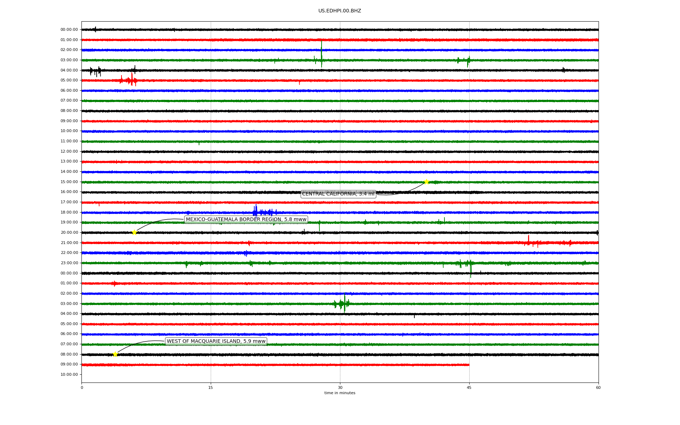Click the last 10:00:00 row time label
This screenshot has height=425, width=680.
69,375
